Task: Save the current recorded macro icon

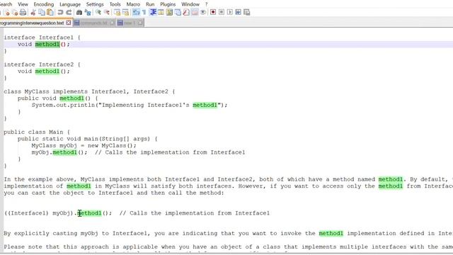Action: point(247,12)
